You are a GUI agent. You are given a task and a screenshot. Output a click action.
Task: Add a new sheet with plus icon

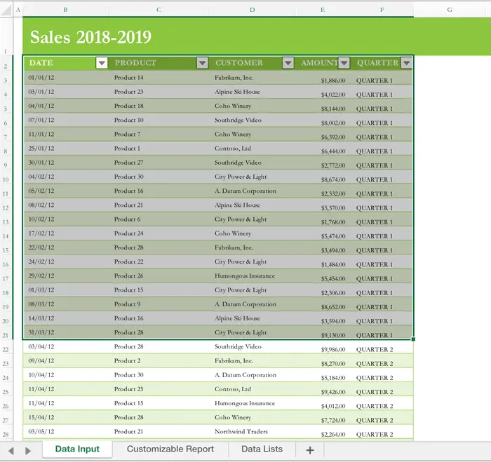(x=310, y=450)
